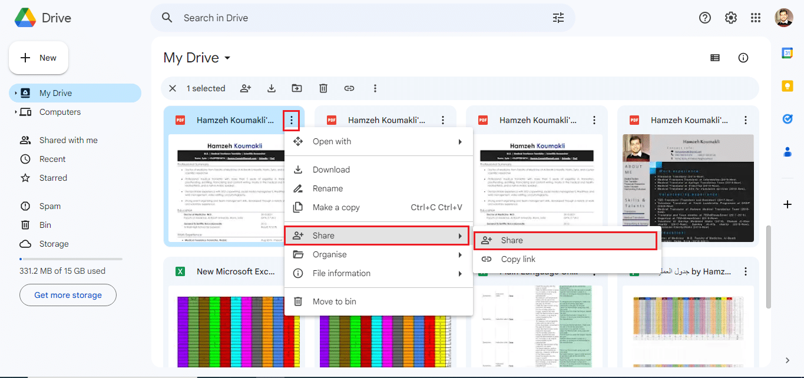Open search filter options in search bar
The image size is (804, 378).
click(558, 18)
